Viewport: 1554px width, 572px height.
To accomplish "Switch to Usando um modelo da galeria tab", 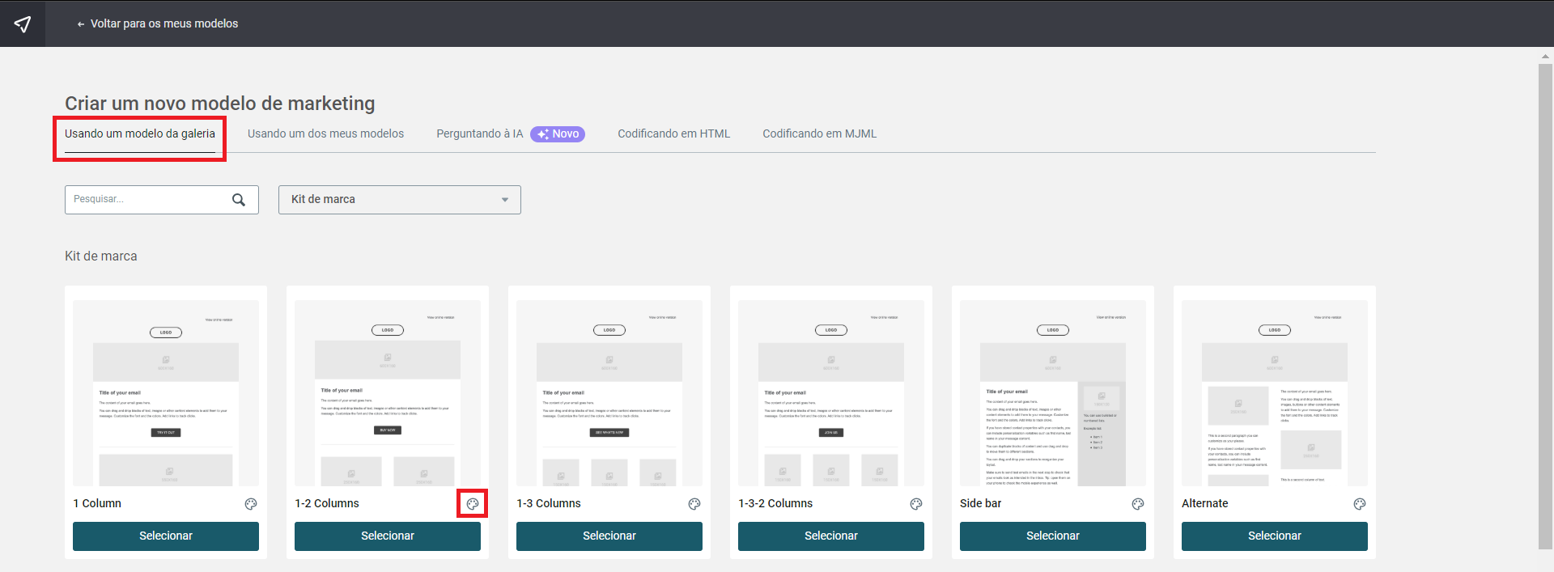I will pyautogui.click(x=140, y=133).
